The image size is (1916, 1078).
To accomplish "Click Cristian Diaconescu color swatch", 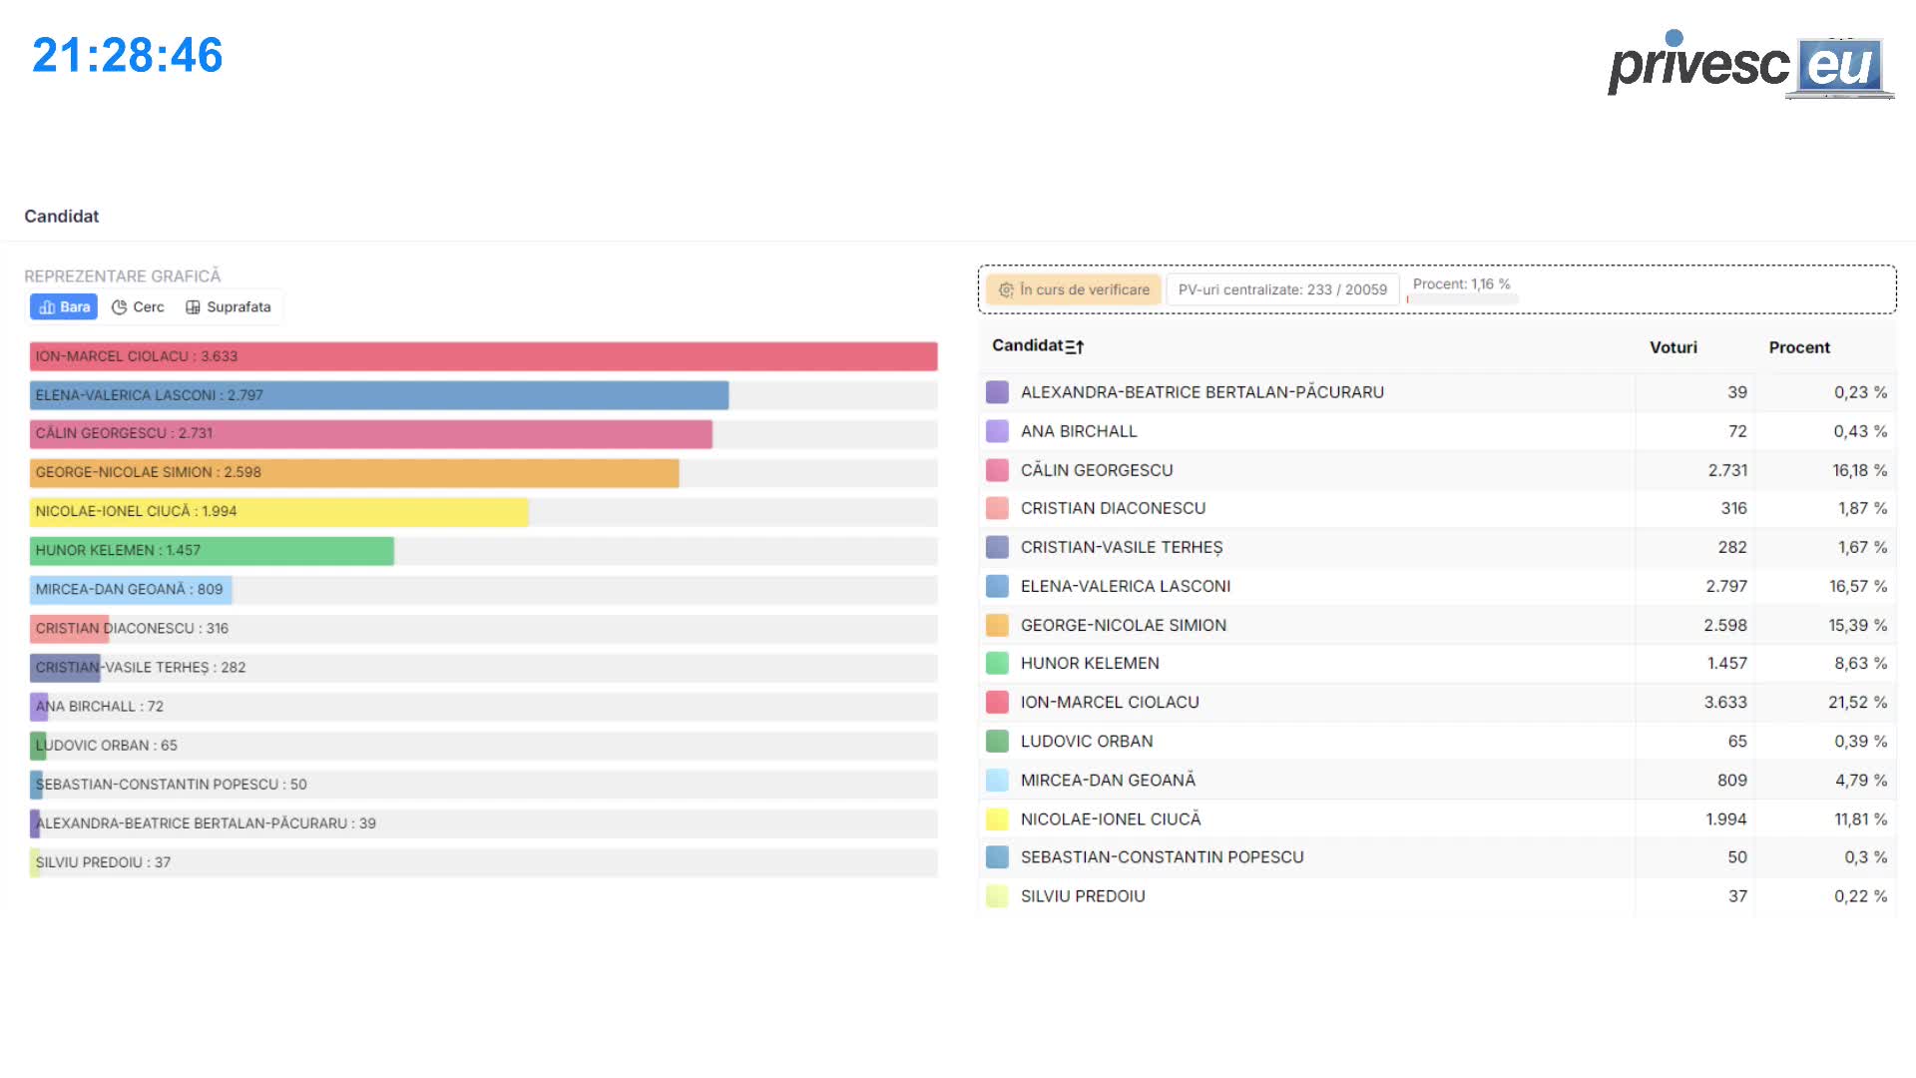I will (x=997, y=508).
